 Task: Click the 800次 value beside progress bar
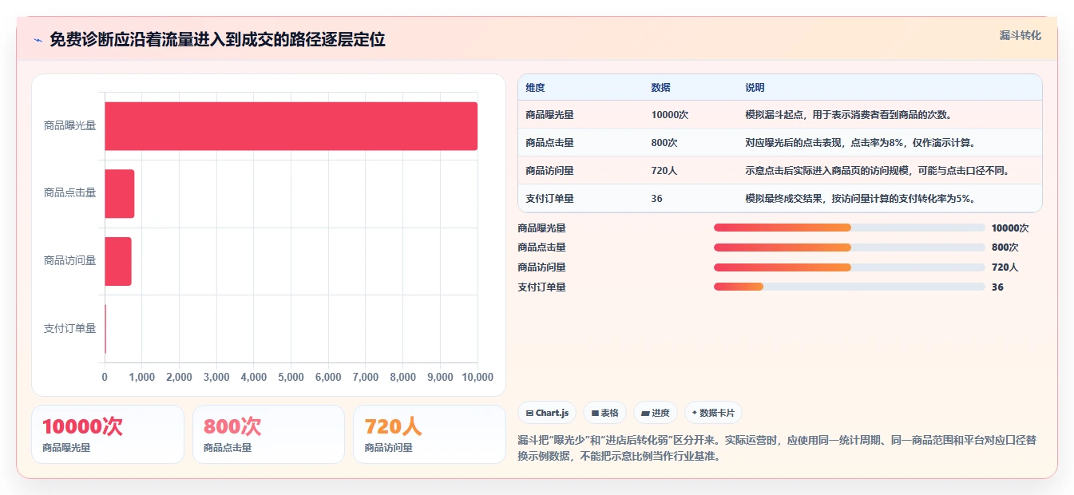pos(1005,247)
